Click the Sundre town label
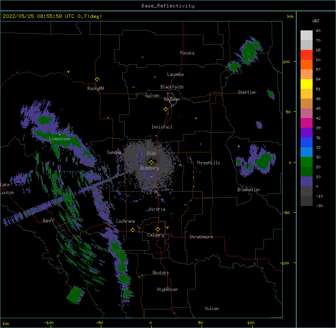The image size is (336, 328). point(114,152)
